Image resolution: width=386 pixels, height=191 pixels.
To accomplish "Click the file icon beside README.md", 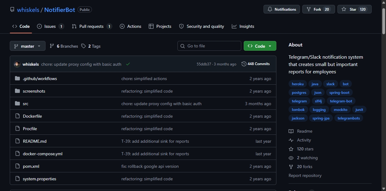I will (x=17, y=141).
